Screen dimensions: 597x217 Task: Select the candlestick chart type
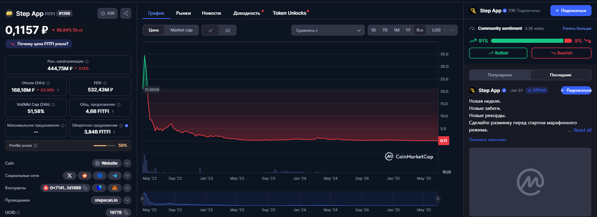pyautogui.click(x=228, y=30)
